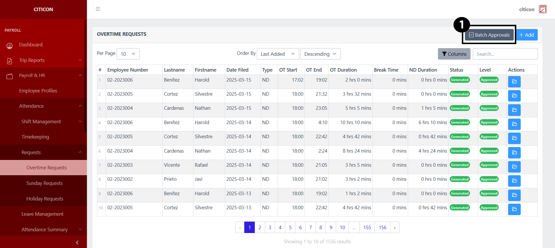Click the Search input field
The width and height of the screenshot is (555, 248).
[x=505, y=54]
